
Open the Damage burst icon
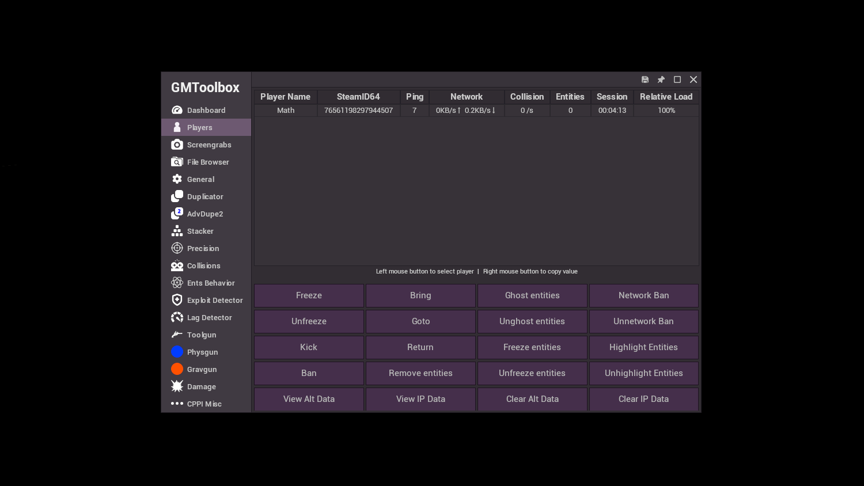point(177,386)
